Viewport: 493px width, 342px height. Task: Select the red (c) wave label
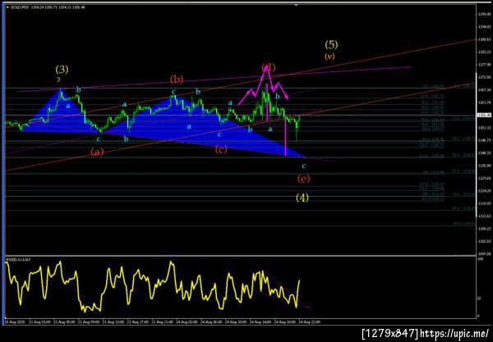pyautogui.click(x=221, y=149)
